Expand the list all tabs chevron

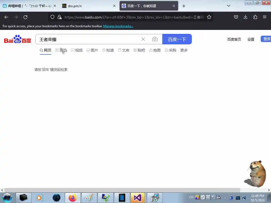point(228,6)
